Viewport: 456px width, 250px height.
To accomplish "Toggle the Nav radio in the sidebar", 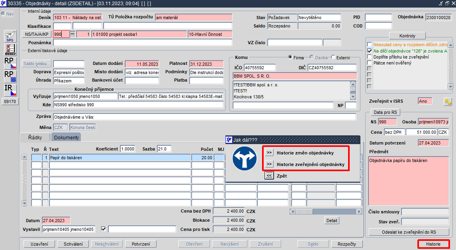I will click(x=3, y=14).
